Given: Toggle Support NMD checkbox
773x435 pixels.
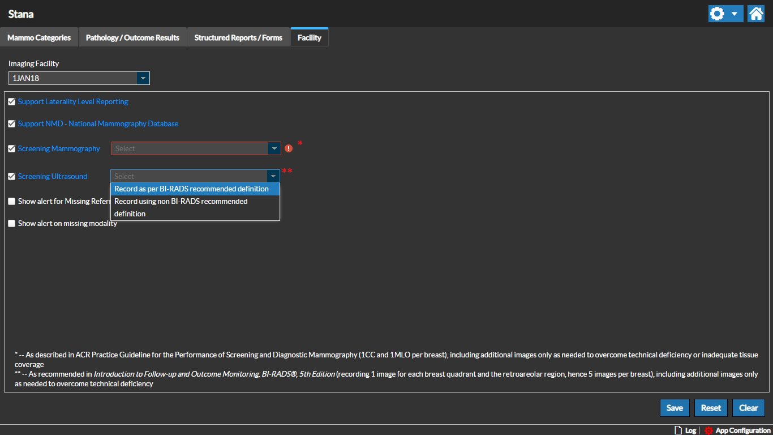Looking at the screenshot, I should coord(12,124).
